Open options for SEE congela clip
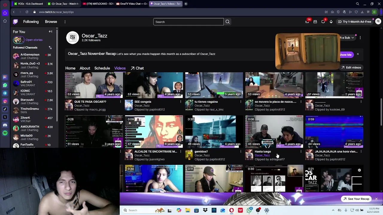The height and width of the screenshot is (215, 383). coord(180,102)
